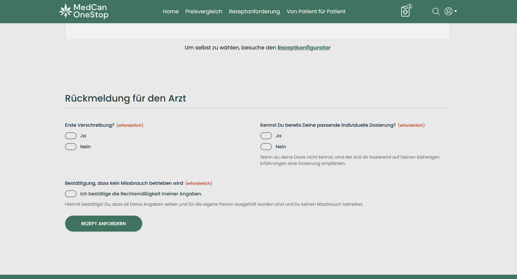The height and width of the screenshot is (279, 517).
Task: Click the cart badge showing 2
Action: coord(410,6)
